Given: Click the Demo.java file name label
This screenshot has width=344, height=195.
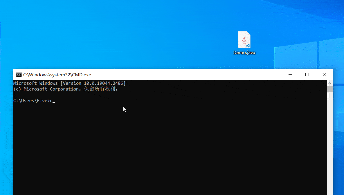Looking at the screenshot, I should pos(244,53).
